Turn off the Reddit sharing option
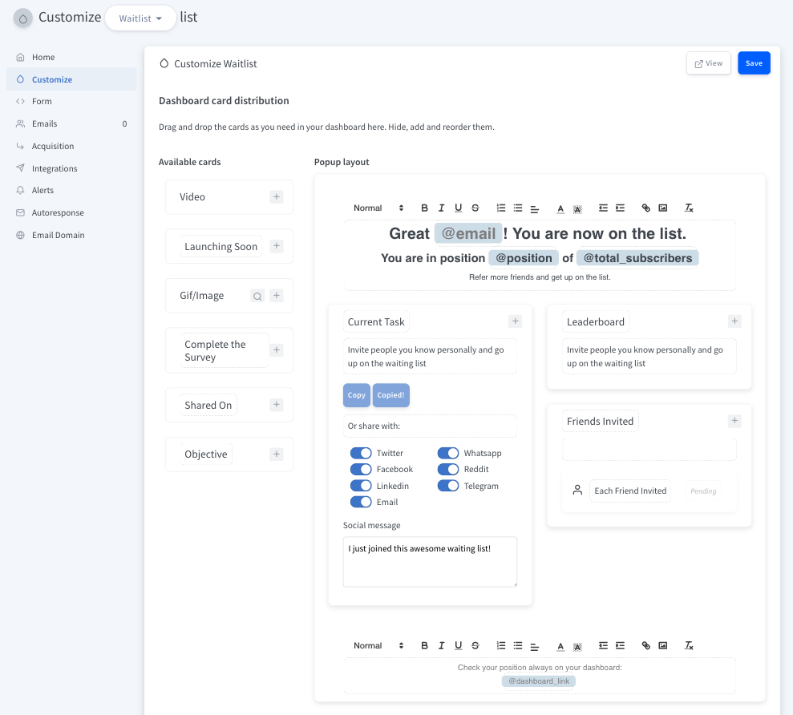The width and height of the screenshot is (793, 715). pyautogui.click(x=448, y=469)
